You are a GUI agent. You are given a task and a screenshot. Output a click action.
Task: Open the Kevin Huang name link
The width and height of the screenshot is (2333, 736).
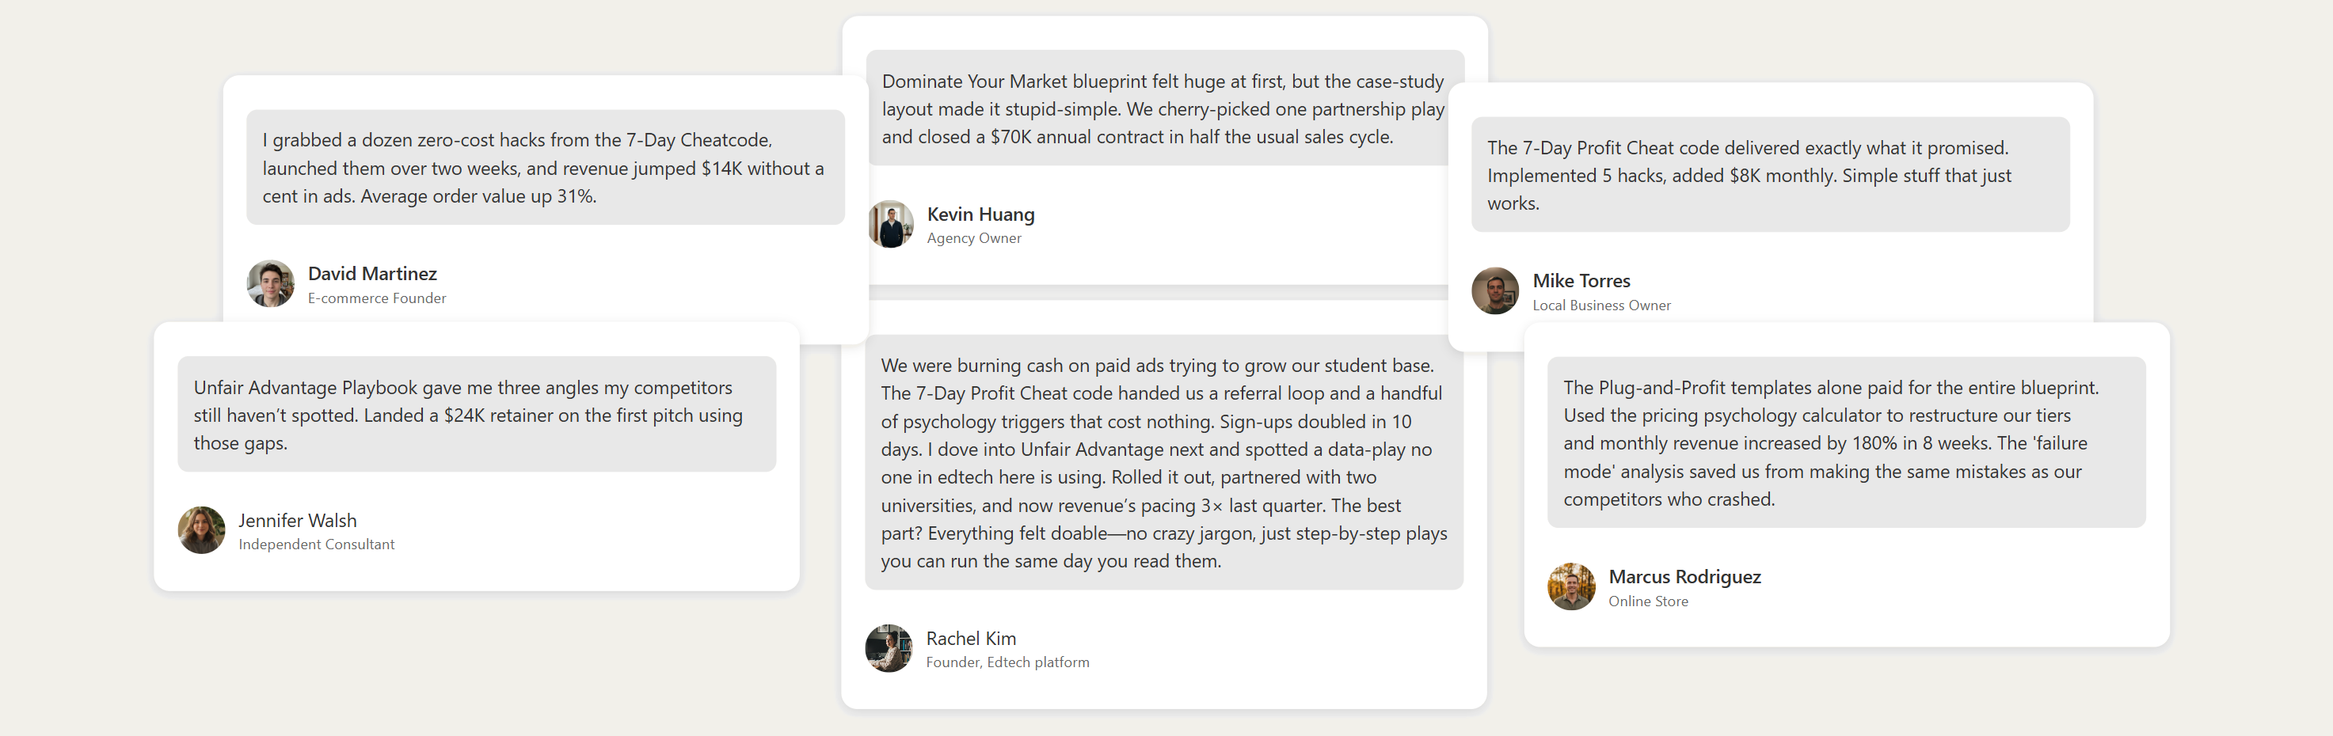pyautogui.click(x=980, y=214)
